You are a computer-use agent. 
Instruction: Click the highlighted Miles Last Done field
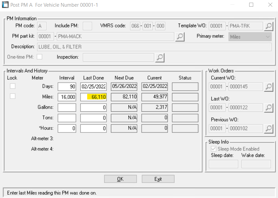pos(93,97)
